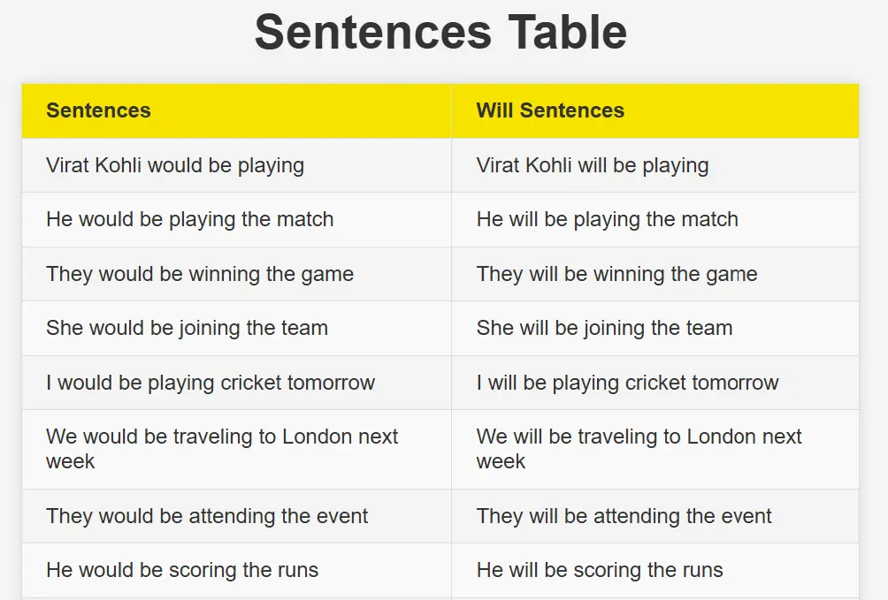The image size is (888, 600).
Task: Select "They will be winning the game"
Action: click(617, 274)
